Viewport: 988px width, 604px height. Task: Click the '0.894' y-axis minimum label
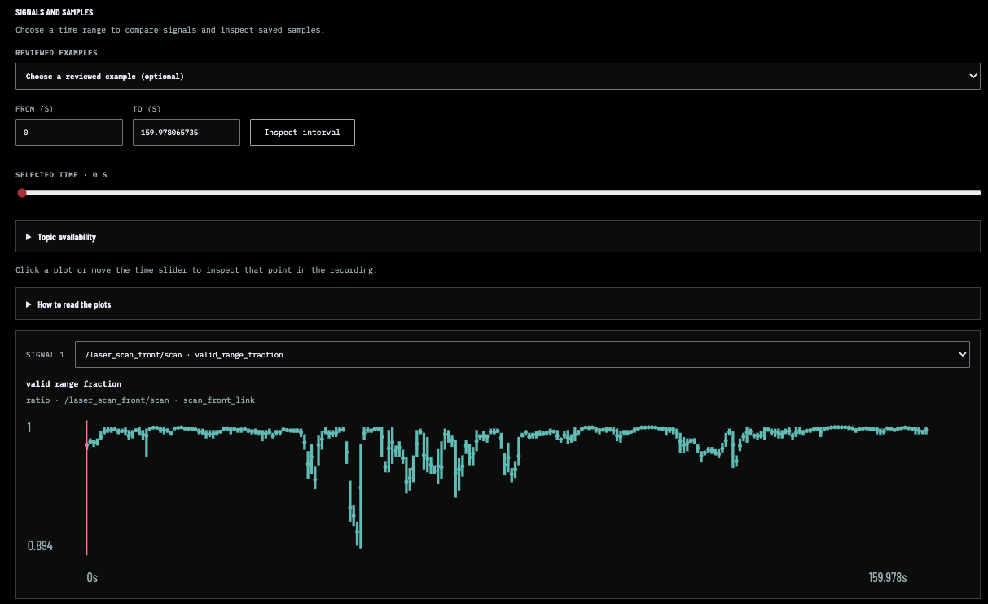pos(40,545)
